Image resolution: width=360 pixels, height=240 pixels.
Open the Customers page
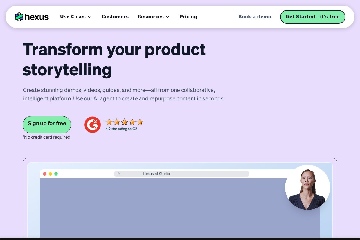pyautogui.click(x=115, y=17)
